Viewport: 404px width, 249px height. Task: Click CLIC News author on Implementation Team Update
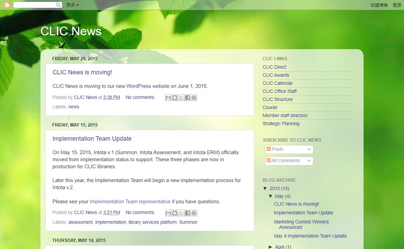86,212
